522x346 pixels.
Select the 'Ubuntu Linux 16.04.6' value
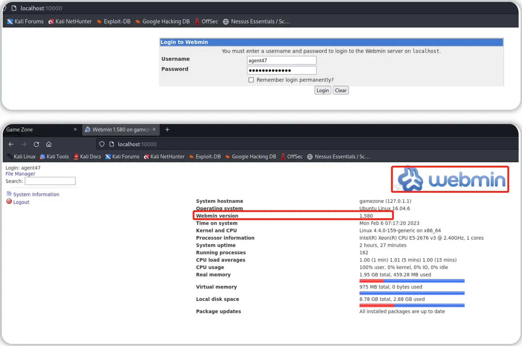[x=385, y=208]
